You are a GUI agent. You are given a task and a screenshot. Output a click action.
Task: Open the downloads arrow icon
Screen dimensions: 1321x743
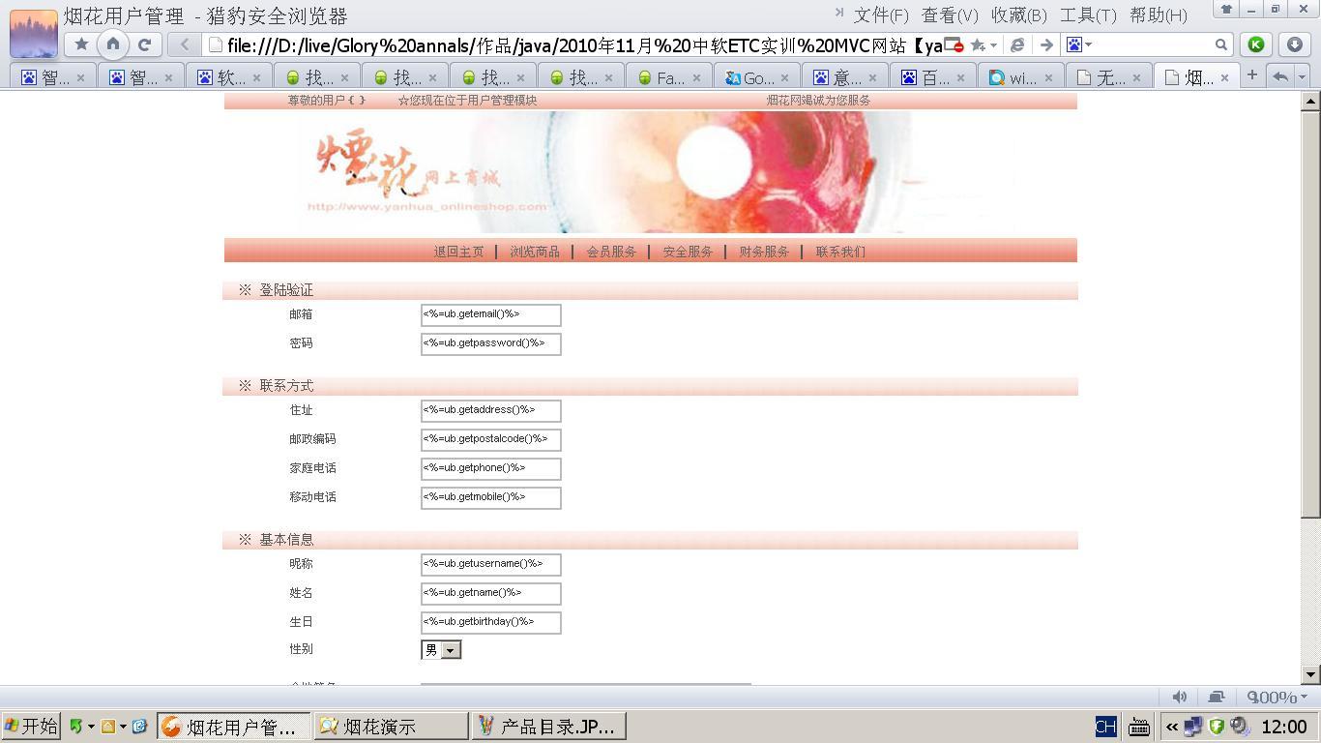(x=1294, y=45)
